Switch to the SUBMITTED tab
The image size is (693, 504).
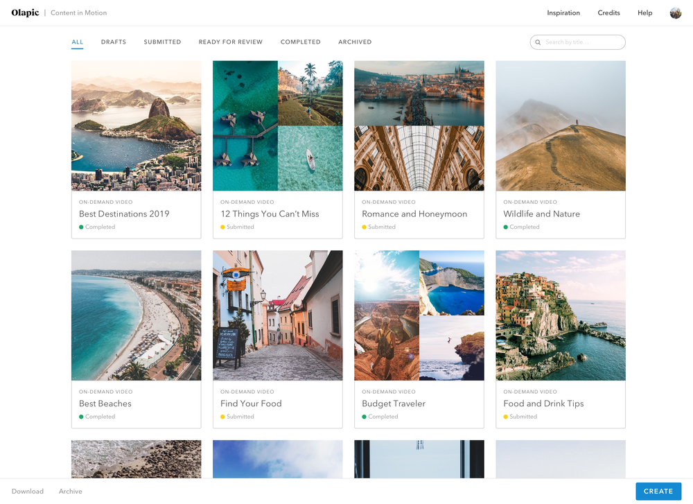[x=162, y=42]
